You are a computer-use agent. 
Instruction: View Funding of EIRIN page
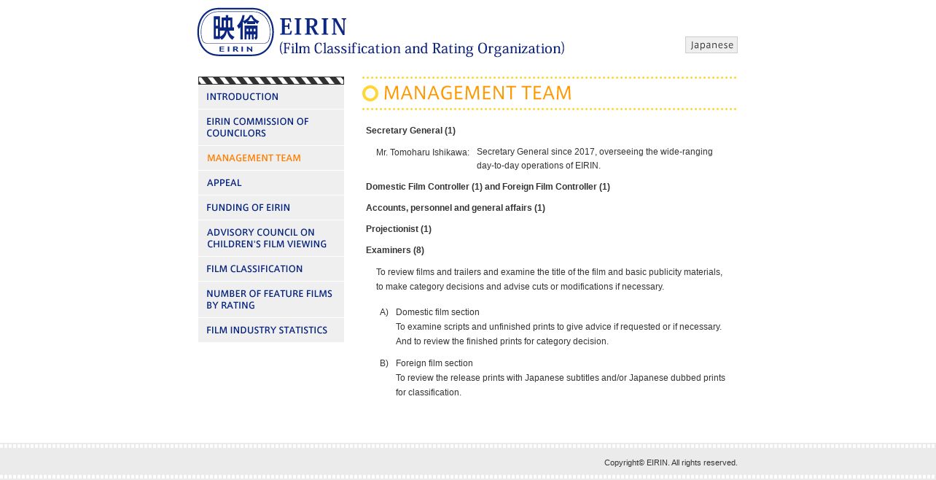[271, 208]
